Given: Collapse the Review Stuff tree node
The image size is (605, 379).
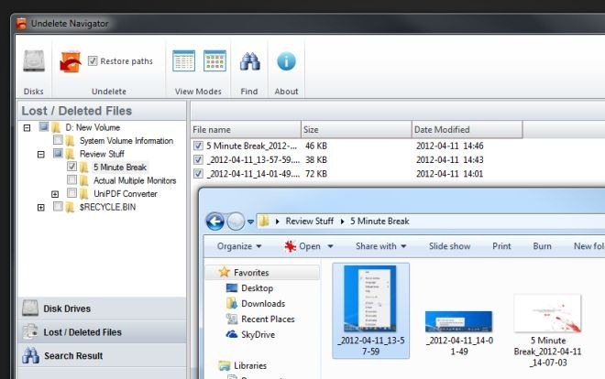Looking at the screenshot, I should (x=41, y=155).
